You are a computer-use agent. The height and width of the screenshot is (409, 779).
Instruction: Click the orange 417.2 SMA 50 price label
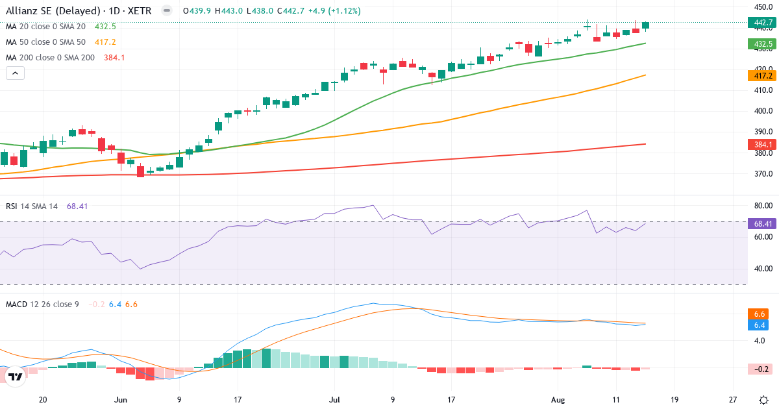coord(763,76)
